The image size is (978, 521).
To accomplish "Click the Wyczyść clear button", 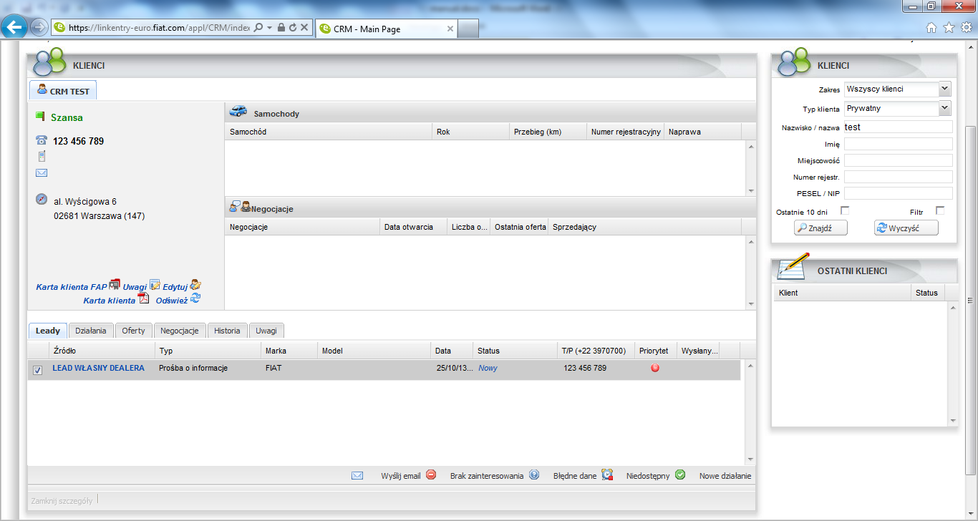I will (x=906, y=228).
